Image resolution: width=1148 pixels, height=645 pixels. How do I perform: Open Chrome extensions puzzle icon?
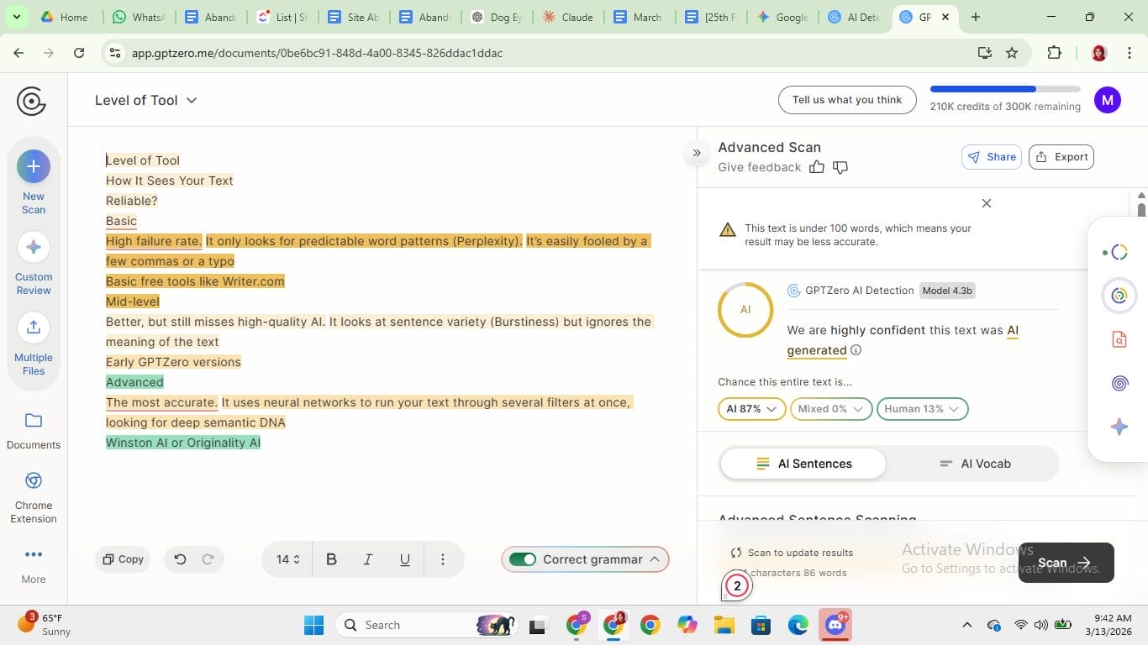[1054, 53]
